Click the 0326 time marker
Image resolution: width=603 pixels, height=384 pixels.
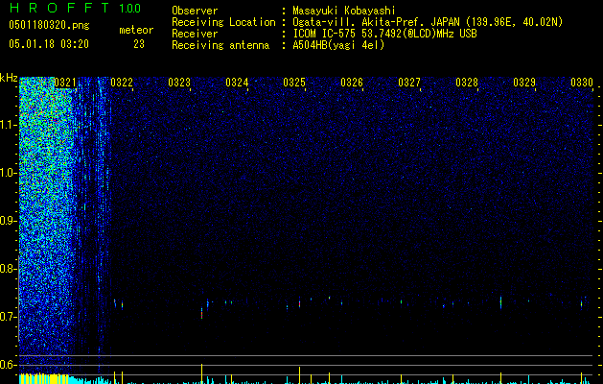[x=352, y=83]
